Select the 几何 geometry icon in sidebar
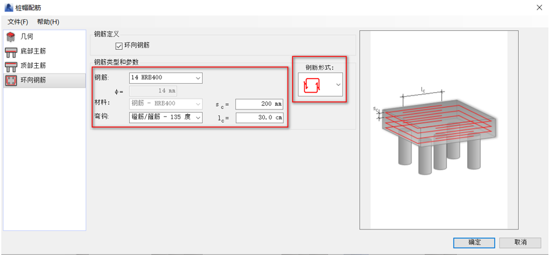 coord(11,37)
